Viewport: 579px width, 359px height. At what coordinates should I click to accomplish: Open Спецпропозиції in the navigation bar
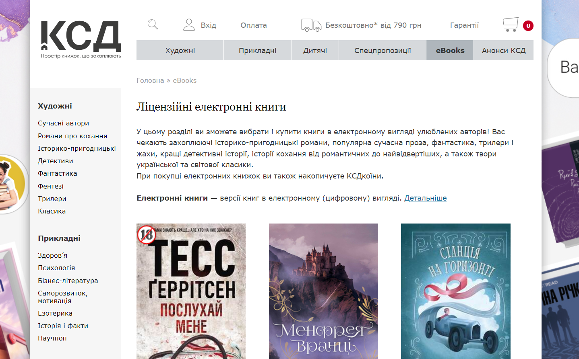pos(383,50)
